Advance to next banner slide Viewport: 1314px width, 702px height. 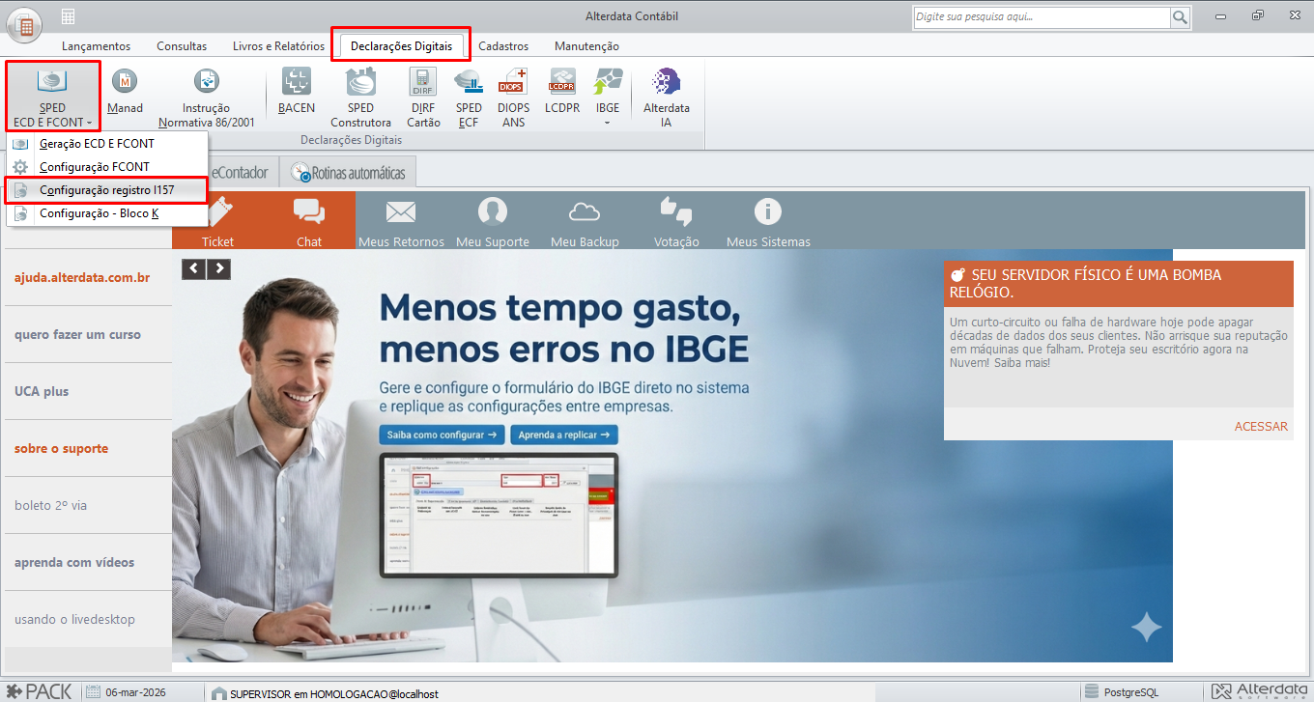click(219, 268)
